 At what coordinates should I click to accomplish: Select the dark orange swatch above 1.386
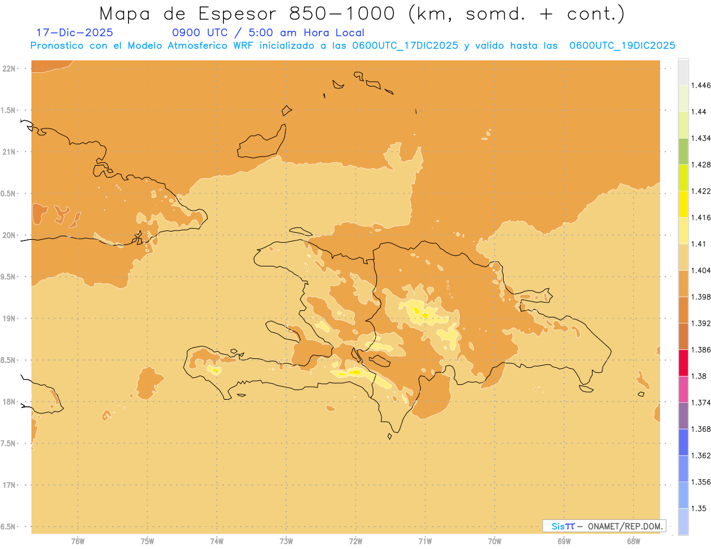[x=683, y=336]
